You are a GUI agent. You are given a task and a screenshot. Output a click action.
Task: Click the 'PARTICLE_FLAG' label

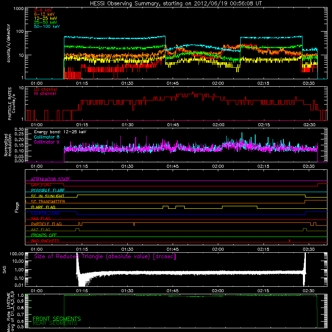(x=46, y=224)
